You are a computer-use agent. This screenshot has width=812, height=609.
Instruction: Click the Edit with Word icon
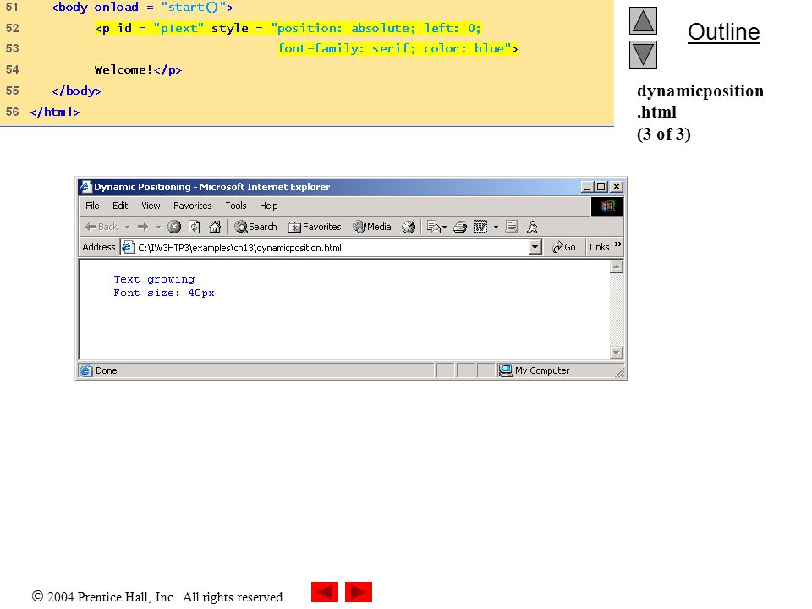(x=480, y=227)
